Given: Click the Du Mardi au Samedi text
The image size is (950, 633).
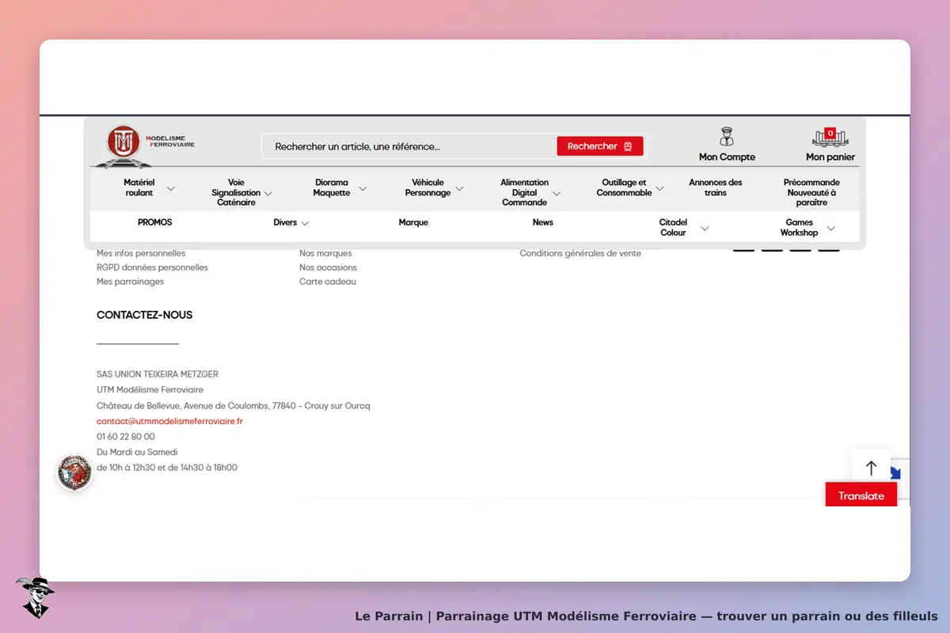Looking at the screenshot, I should click(x=137, y=453).
